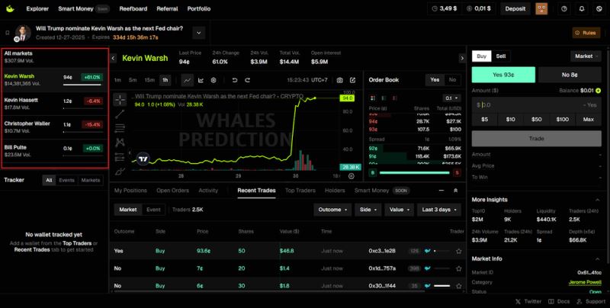
Task: Open the notifications bell icon
Action: point(582,8)
